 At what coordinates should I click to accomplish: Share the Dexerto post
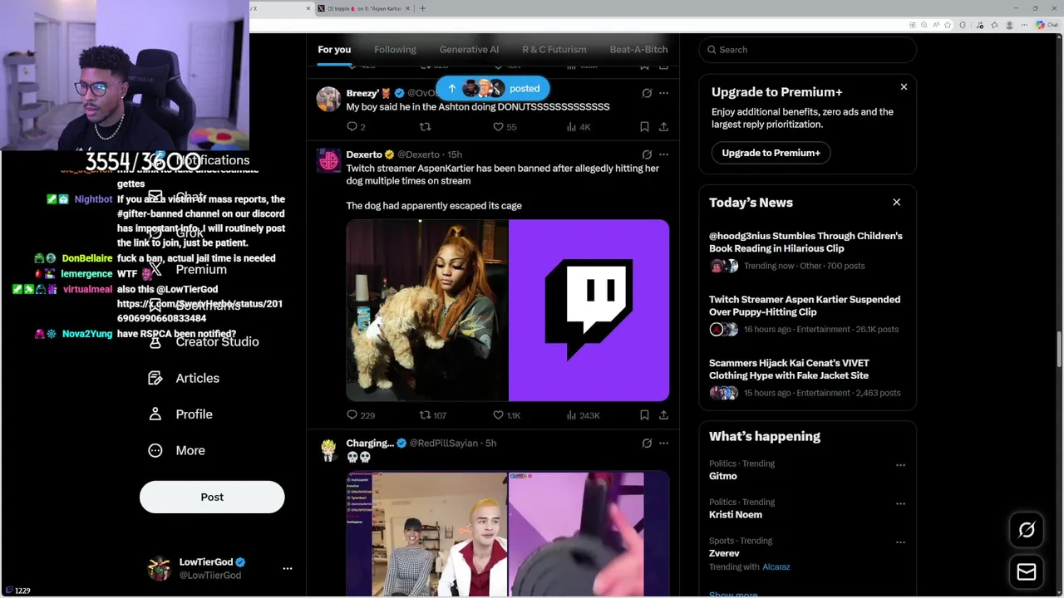[663, 415]
